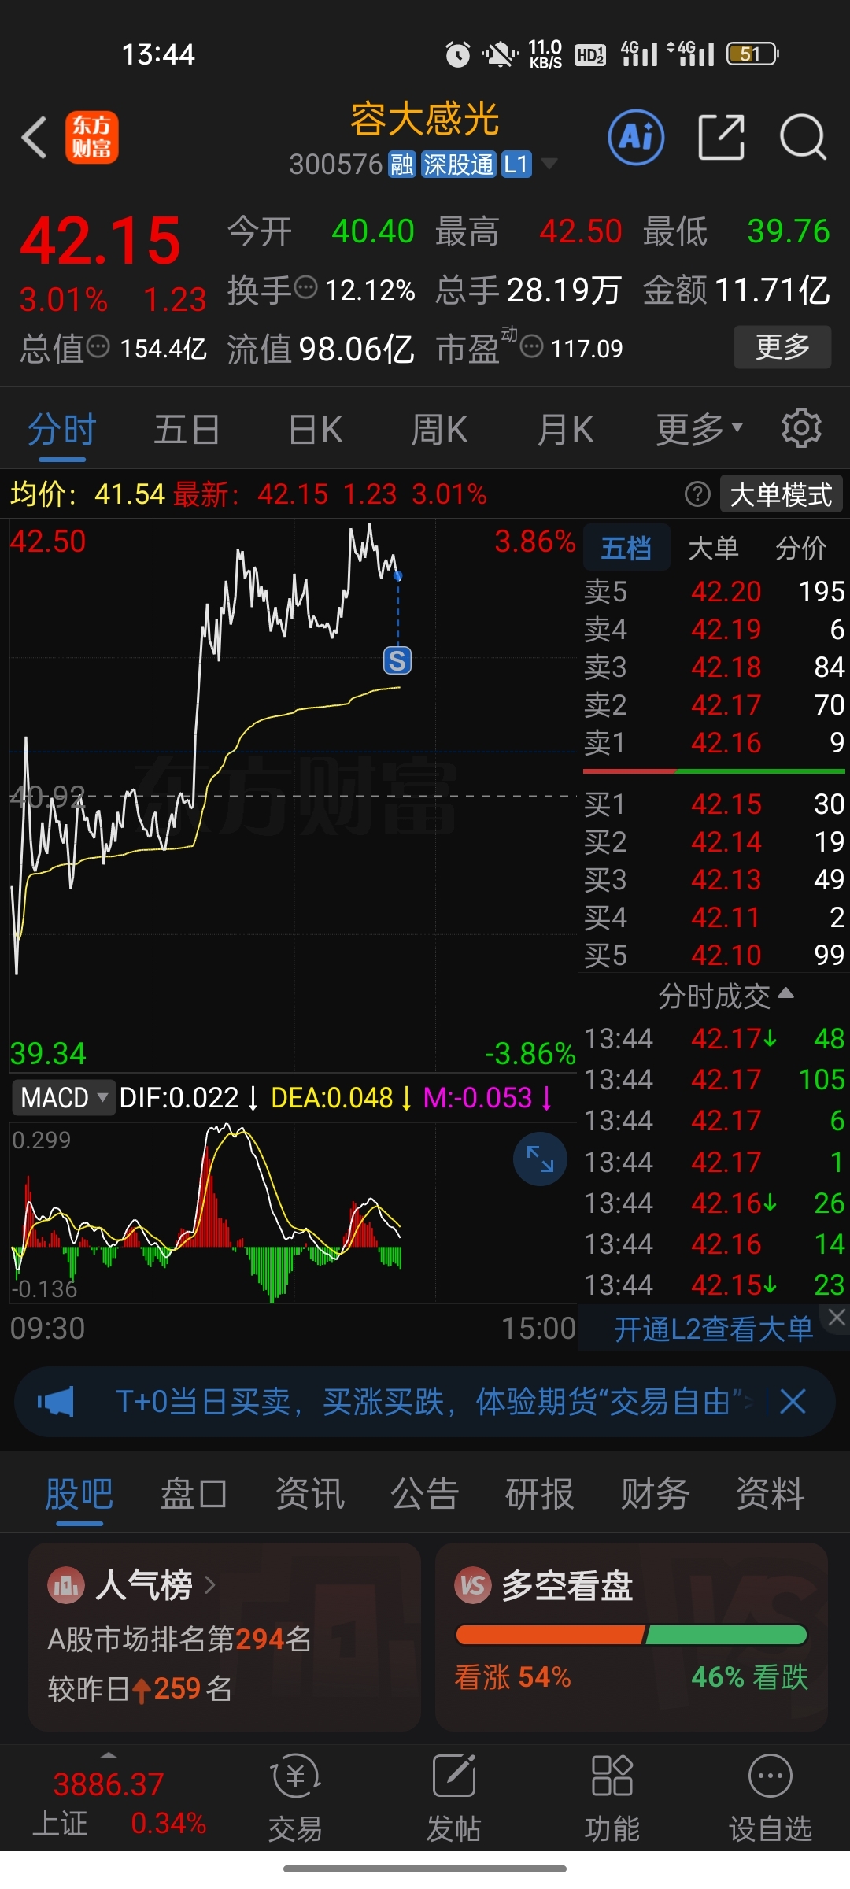Viewport: 850px width, 1889px height.
Task: Open the 财务 tab
Action: coord(656,1493)
